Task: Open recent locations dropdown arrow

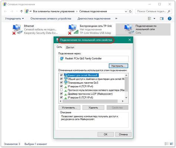Action: coord(17,11)
